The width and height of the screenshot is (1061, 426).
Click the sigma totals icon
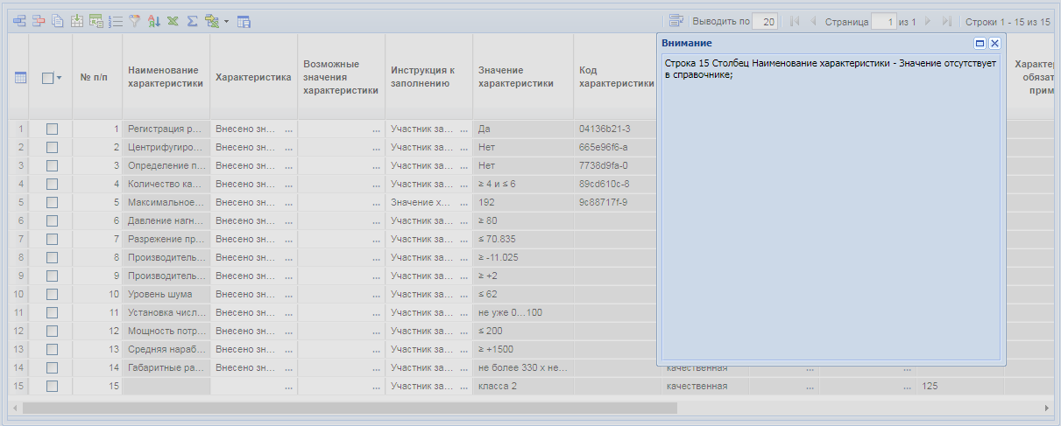tap(192, 21)
